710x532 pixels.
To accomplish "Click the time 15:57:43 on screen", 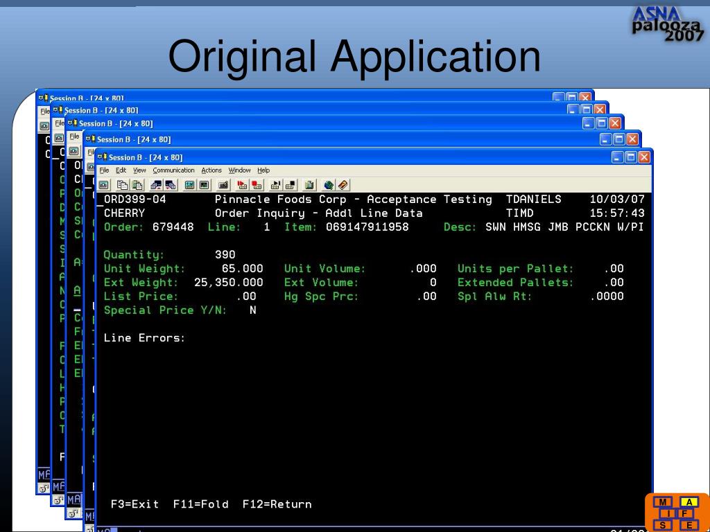I will [616, 213].
